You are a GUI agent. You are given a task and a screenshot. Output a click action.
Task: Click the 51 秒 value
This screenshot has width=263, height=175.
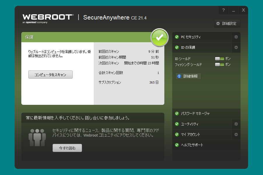click(155, 57)
